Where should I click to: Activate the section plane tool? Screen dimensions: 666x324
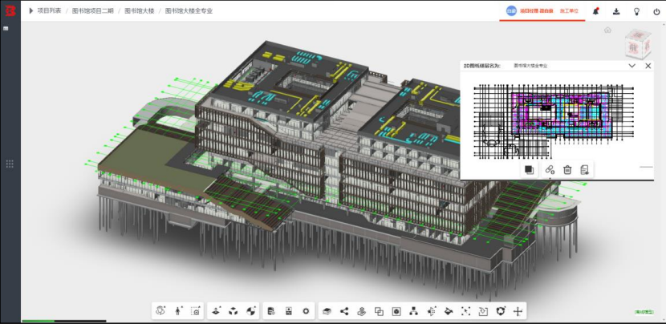coord(216,311)
